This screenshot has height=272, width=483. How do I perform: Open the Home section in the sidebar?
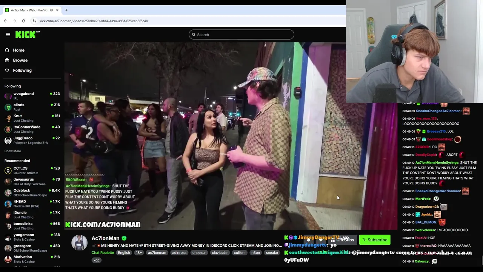18,50
